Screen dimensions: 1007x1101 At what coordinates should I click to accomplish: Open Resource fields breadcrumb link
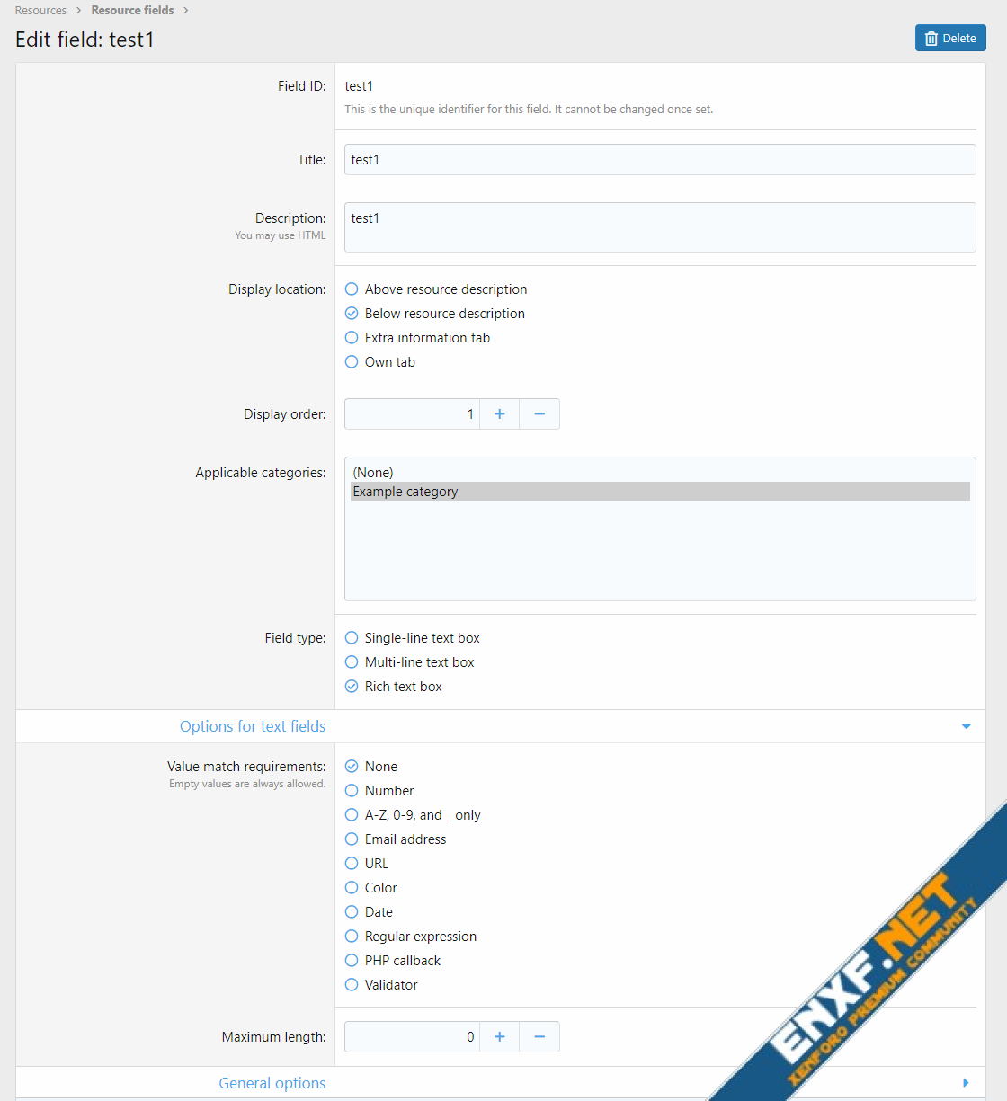132,11
